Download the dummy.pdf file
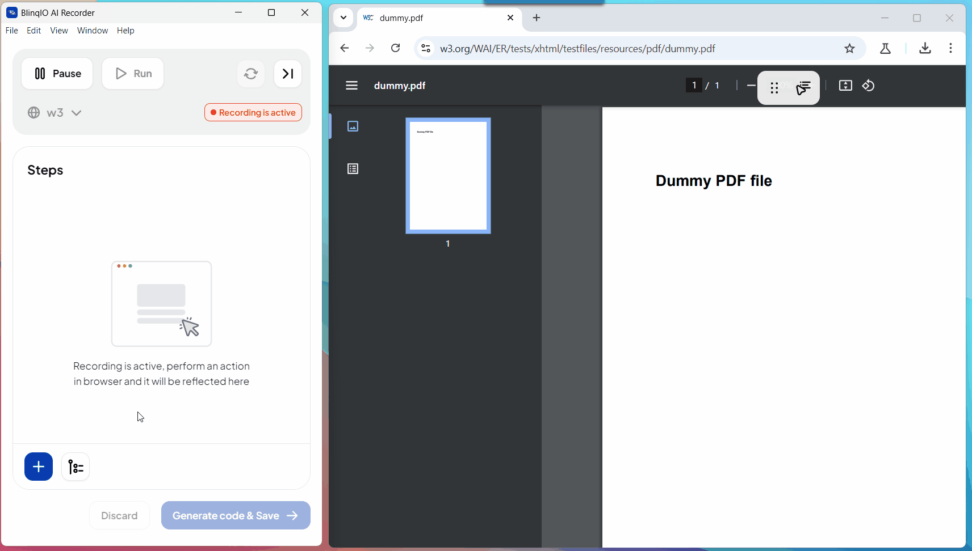 tap(925, 48)
